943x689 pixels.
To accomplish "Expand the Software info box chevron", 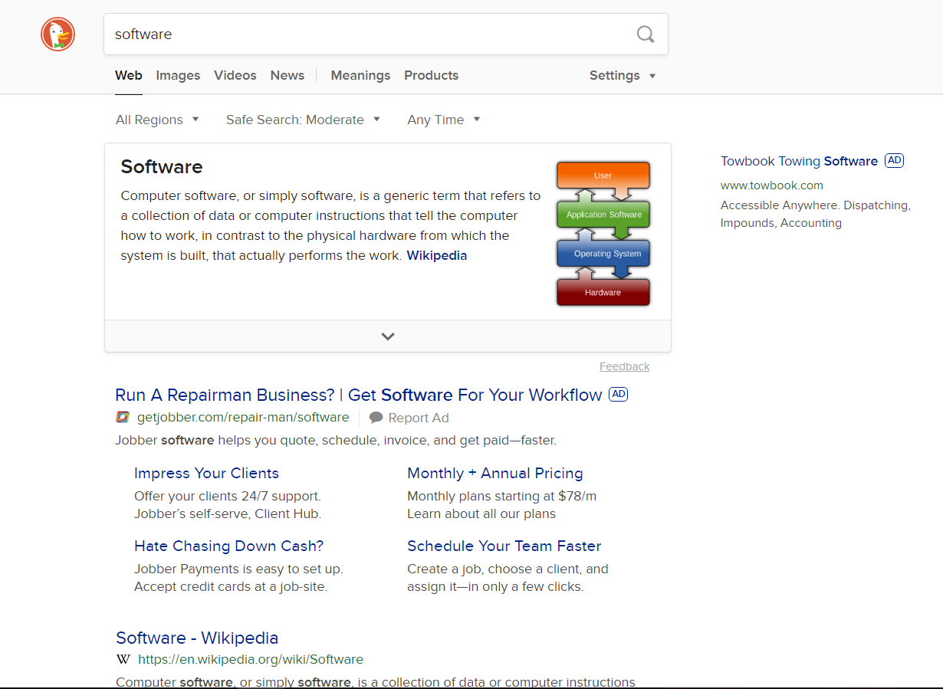I will click(388, 336).
